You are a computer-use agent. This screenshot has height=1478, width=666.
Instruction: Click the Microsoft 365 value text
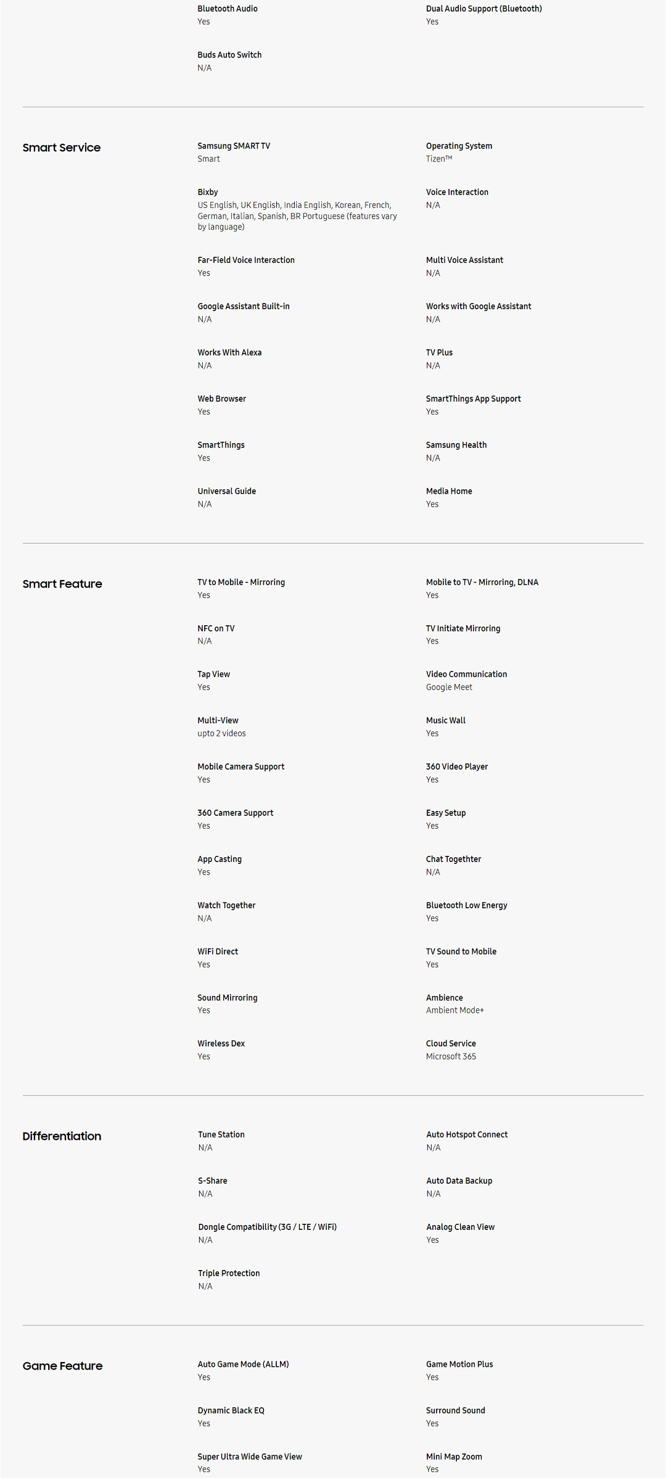pyautogui.click(x=451, y=1057)
